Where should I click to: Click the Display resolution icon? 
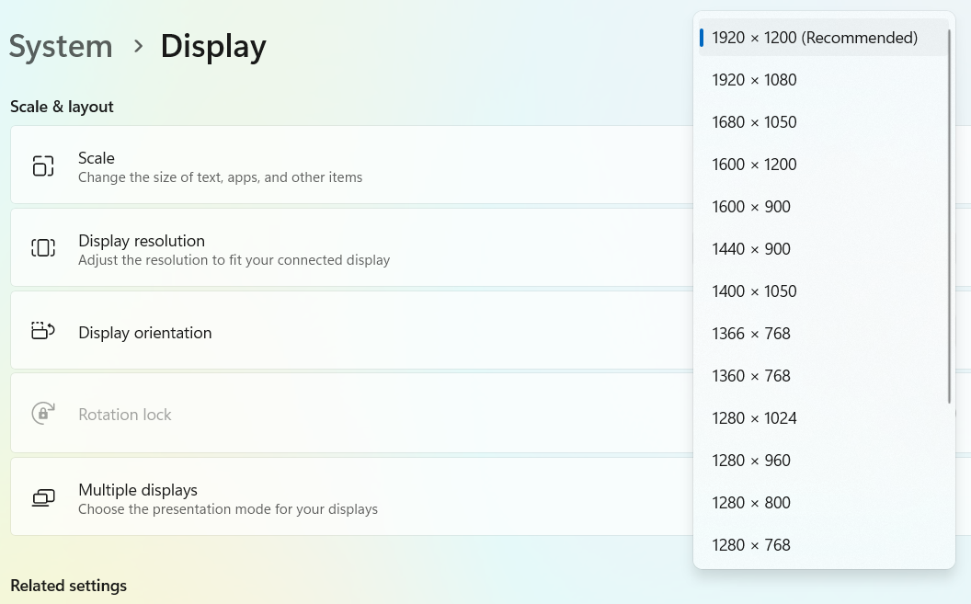43,248
